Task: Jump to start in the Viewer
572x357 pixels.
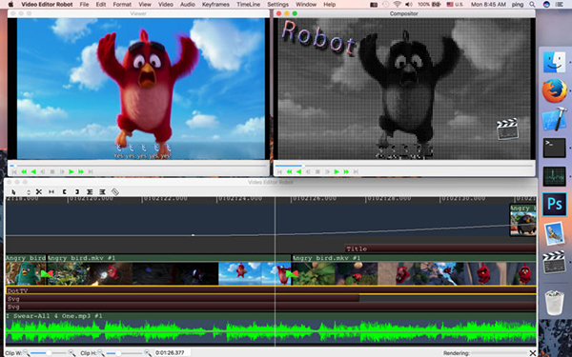Action: [14, 171]
